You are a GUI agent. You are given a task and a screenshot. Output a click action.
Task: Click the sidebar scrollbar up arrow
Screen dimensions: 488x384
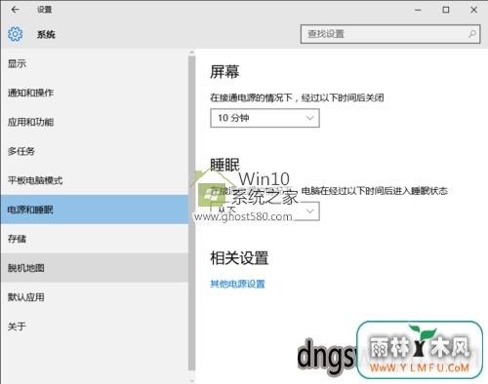pos(191,53)
